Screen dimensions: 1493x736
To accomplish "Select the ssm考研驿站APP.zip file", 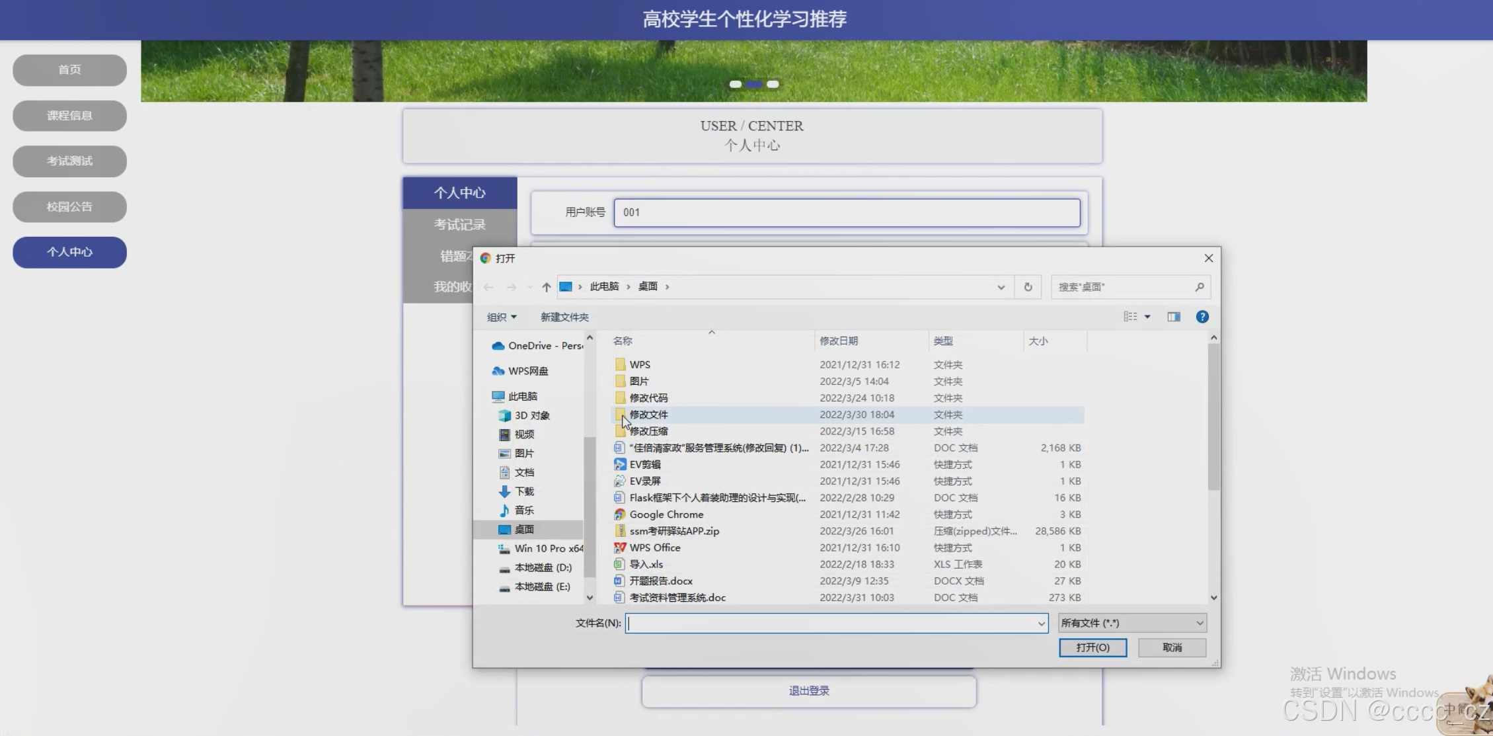I will pos(673,531).
